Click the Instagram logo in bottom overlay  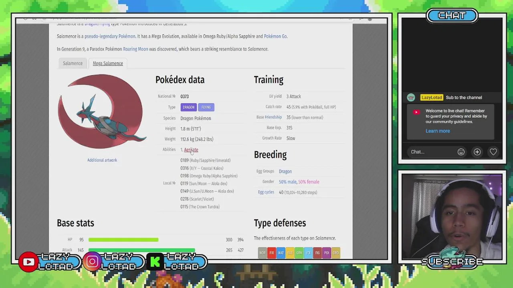pyautogui.click(x=92, y=262)
